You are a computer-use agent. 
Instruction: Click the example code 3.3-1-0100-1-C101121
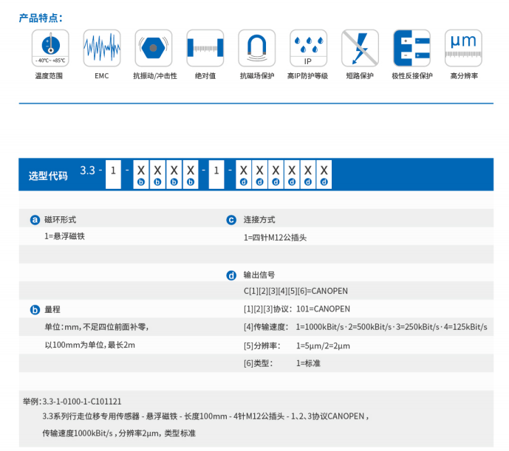81,401
